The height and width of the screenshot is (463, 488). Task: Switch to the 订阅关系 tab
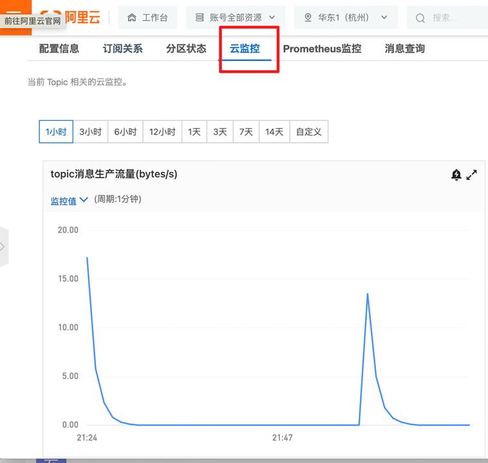coord(122,49)
